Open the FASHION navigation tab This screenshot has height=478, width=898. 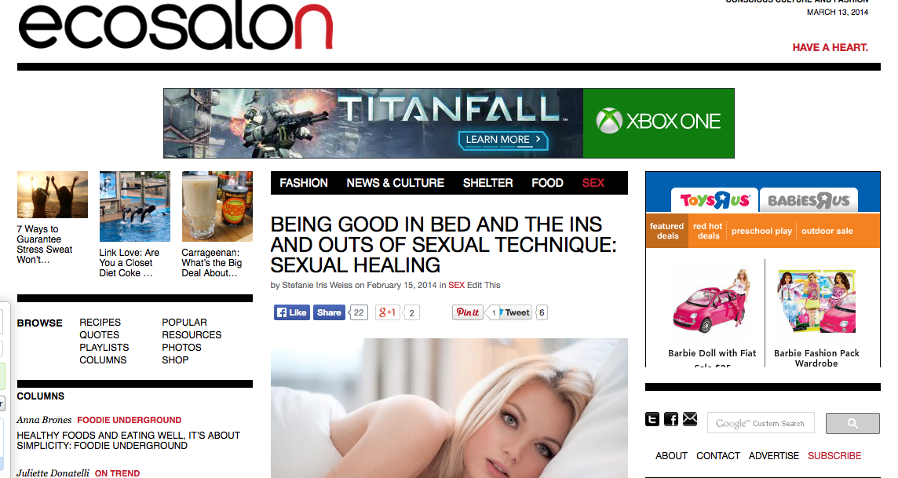(x=304, y=183)
